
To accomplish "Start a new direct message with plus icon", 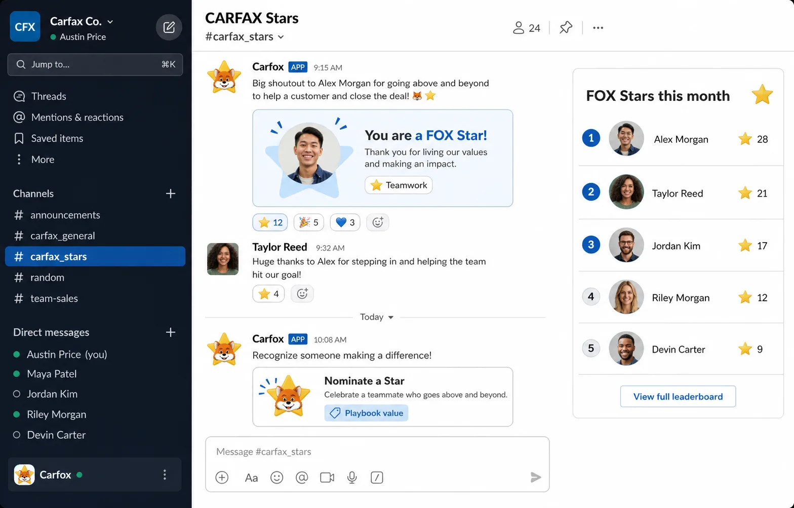I will [x=171, y=332].
